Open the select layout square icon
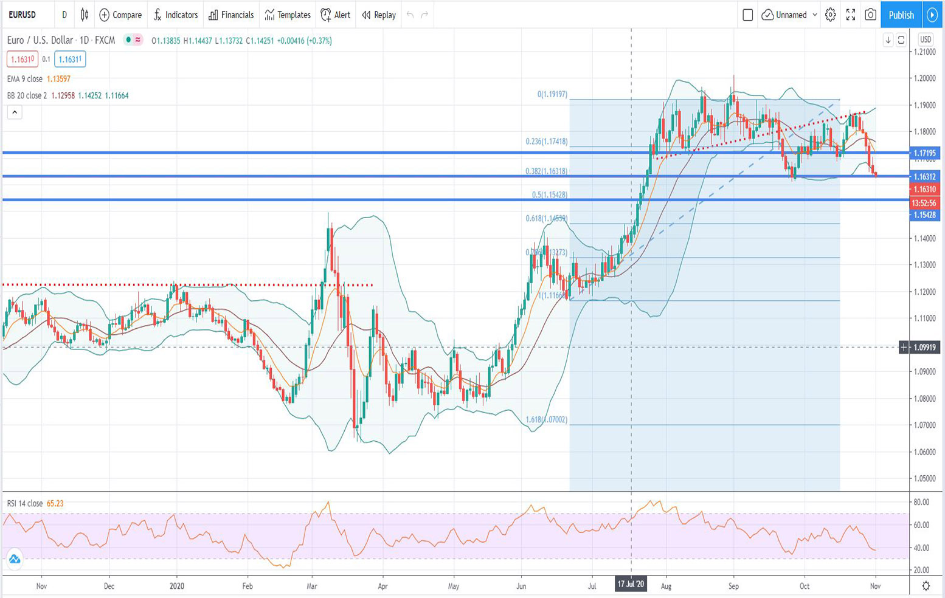This screenshot has height=598, width=945. pyautogui.click(x=748, y=15)
